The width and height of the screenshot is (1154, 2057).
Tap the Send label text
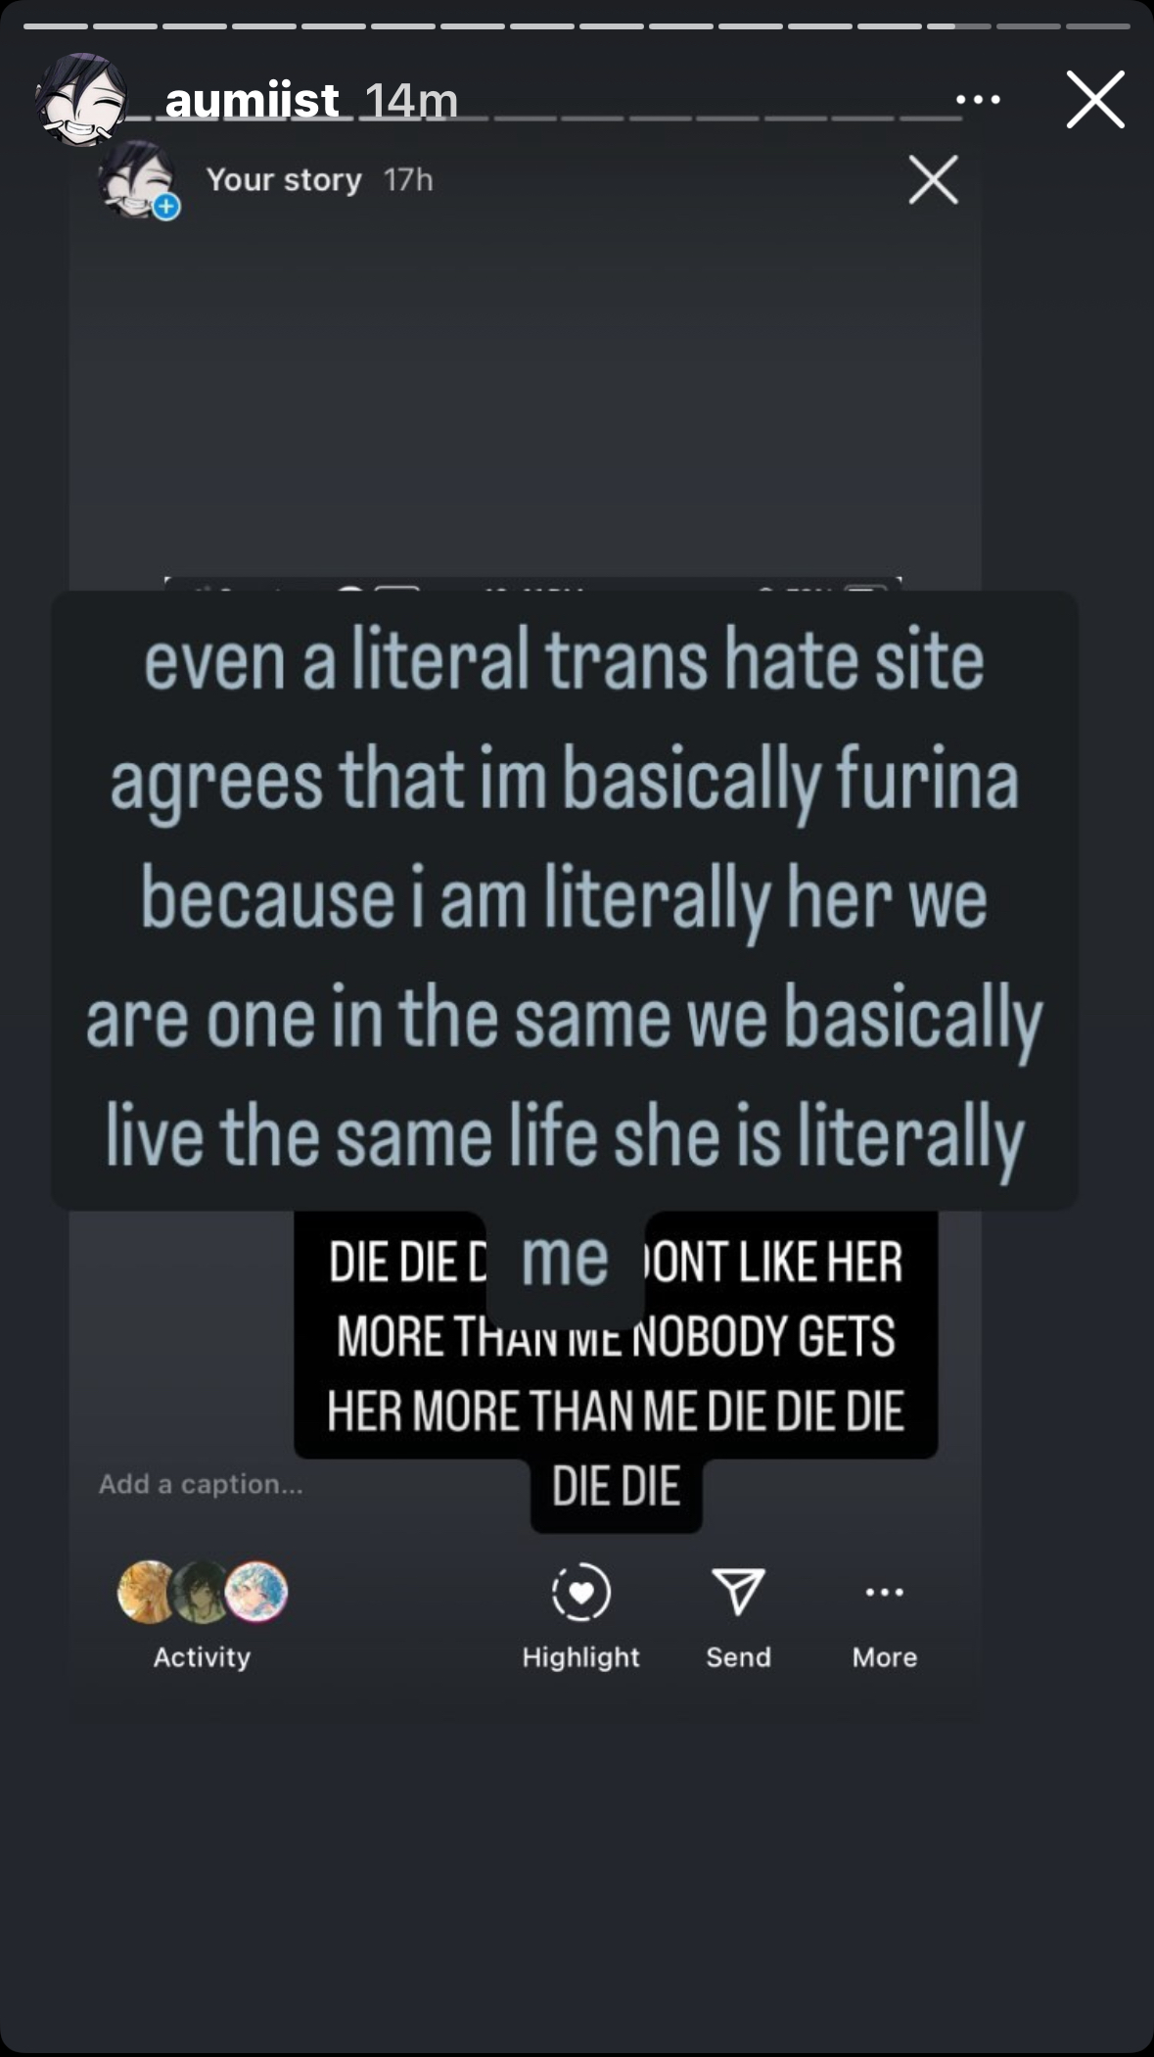[x=739, y=1656]
